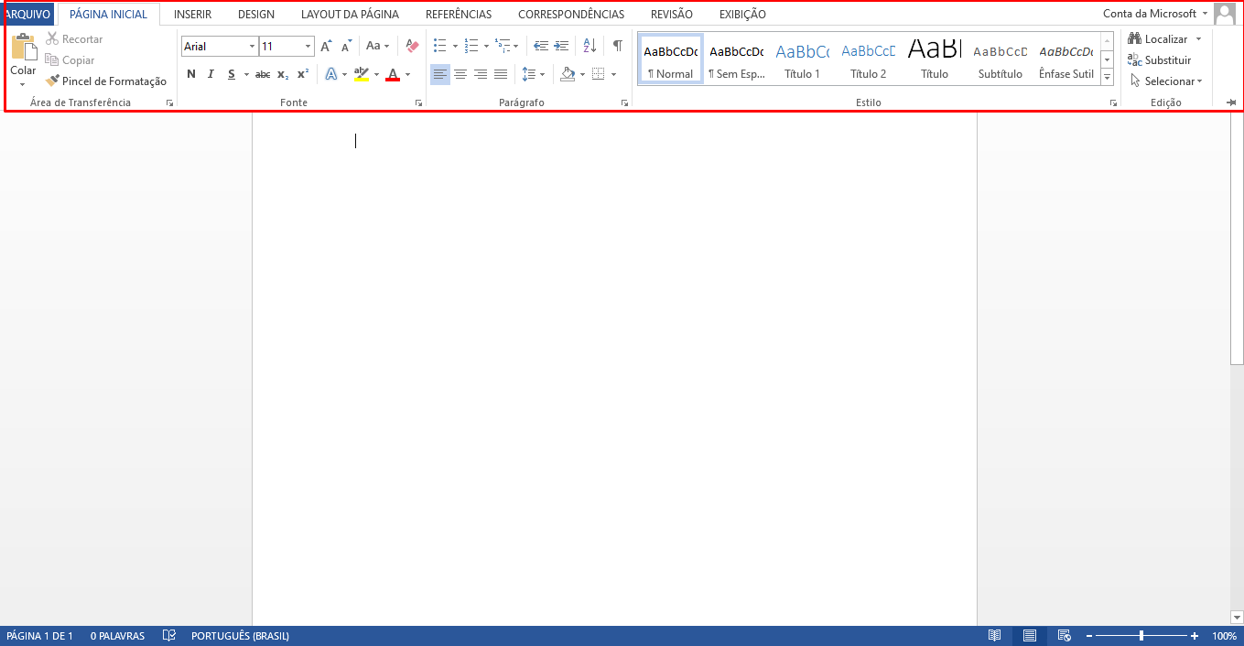Viewport: 1244px width, 646px height.
Task: Toggle subscript formatting
Action: click(283, 74)
